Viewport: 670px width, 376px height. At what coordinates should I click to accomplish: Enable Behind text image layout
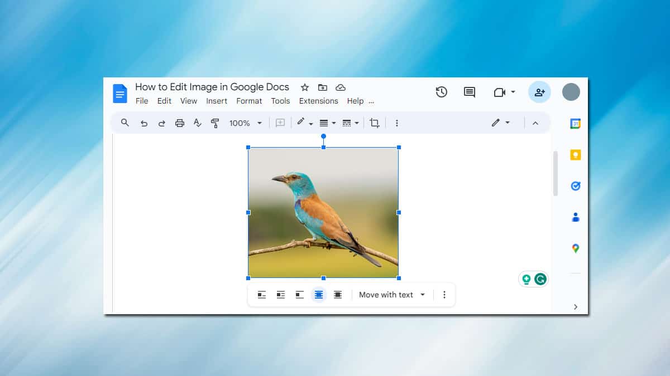[319, 295]
